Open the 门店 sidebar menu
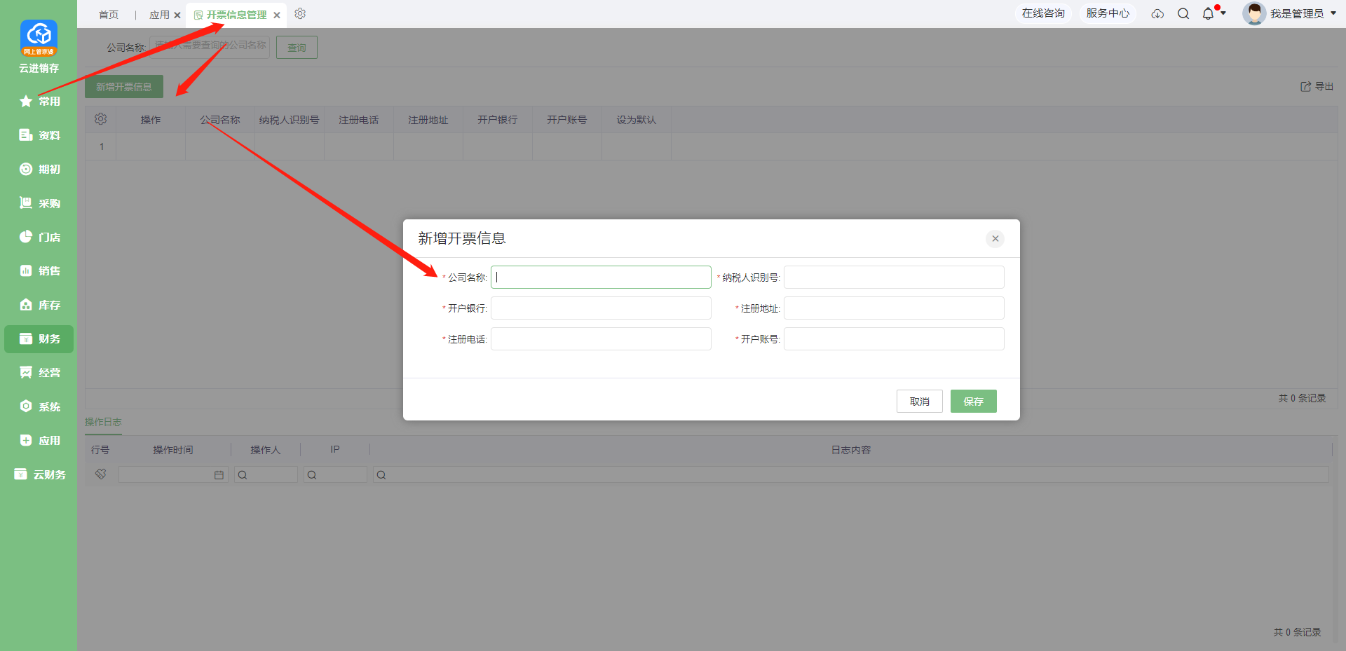The height and width of the screenshot is (651, 1346). [39, 237]
